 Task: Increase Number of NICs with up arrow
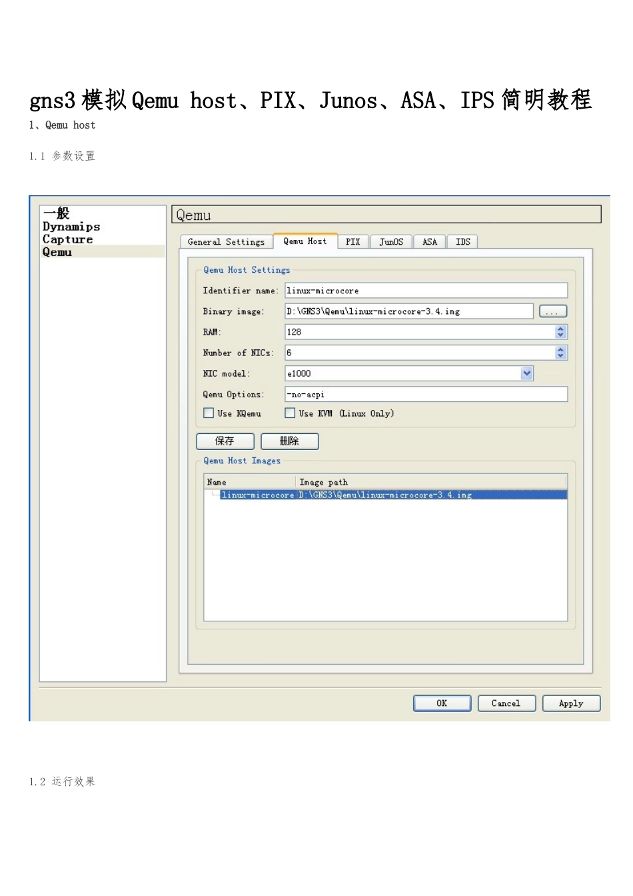560,349
